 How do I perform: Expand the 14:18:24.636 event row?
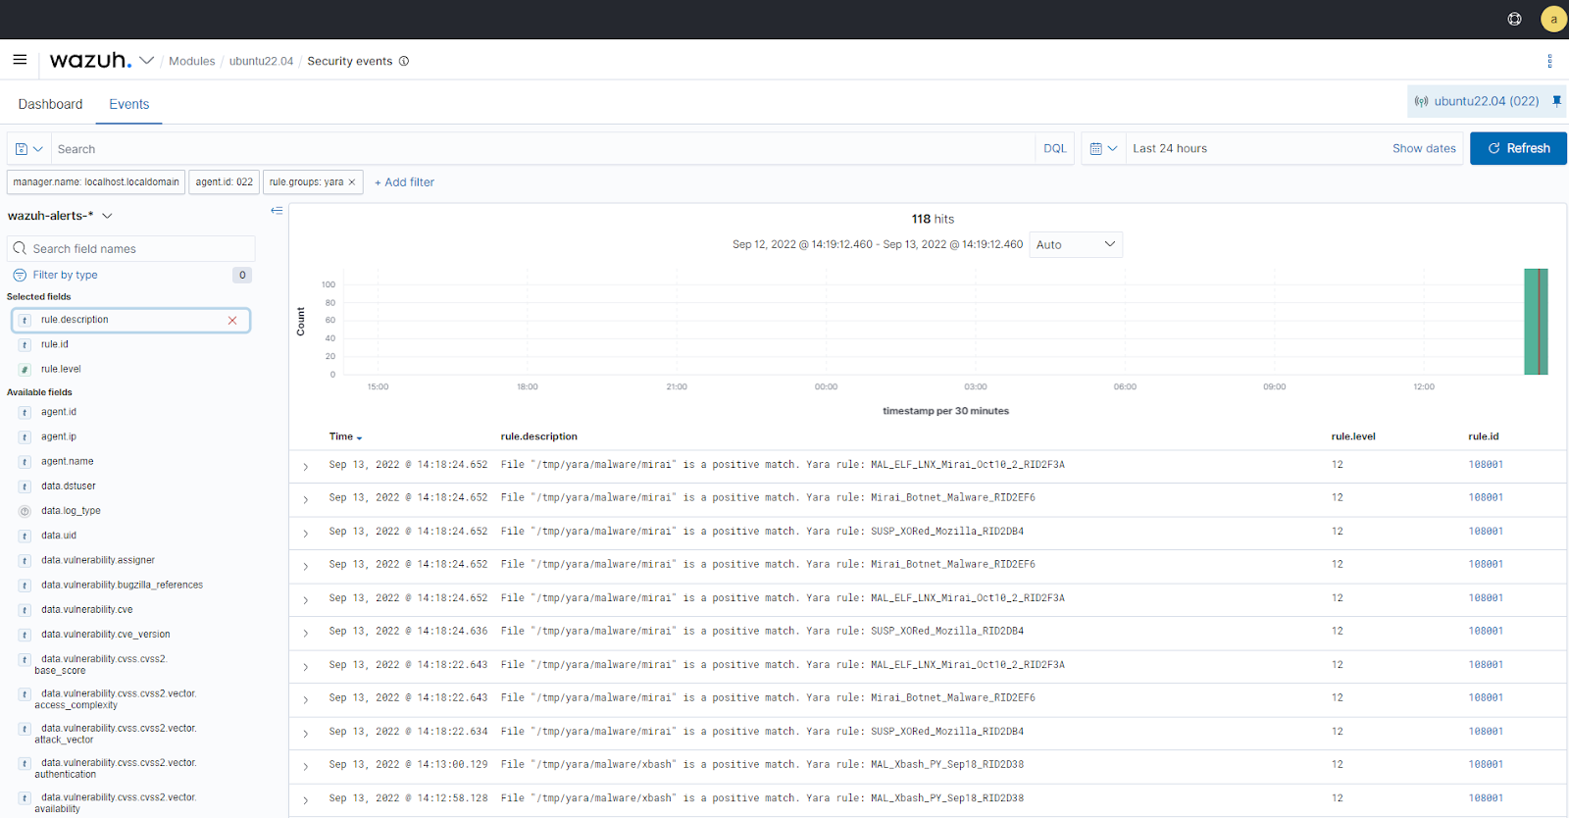tap(306, 634)
